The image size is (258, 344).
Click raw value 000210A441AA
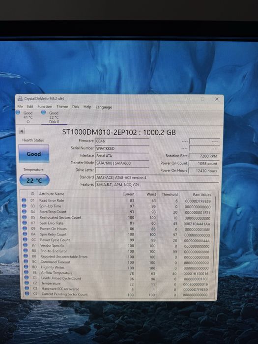pyautogui.click(x=197, y=224)
